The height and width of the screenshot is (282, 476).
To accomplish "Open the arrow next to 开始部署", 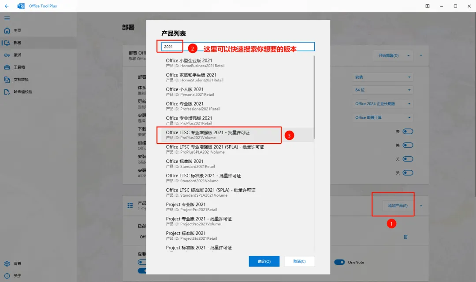I will tap(408, 56).
